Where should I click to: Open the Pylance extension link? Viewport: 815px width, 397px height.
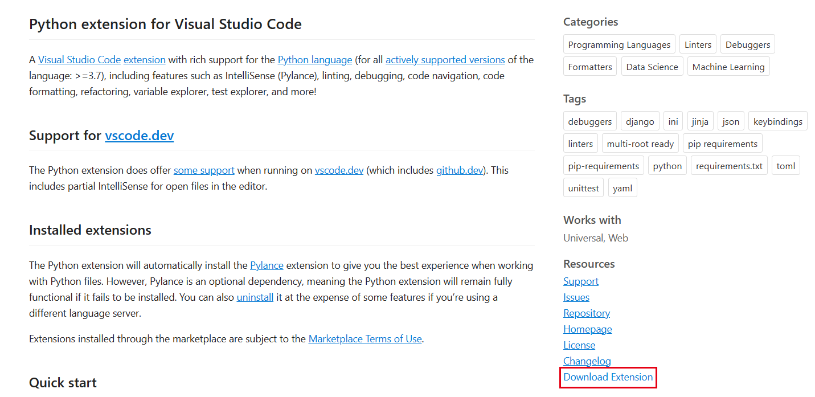(x=267, y=265)
